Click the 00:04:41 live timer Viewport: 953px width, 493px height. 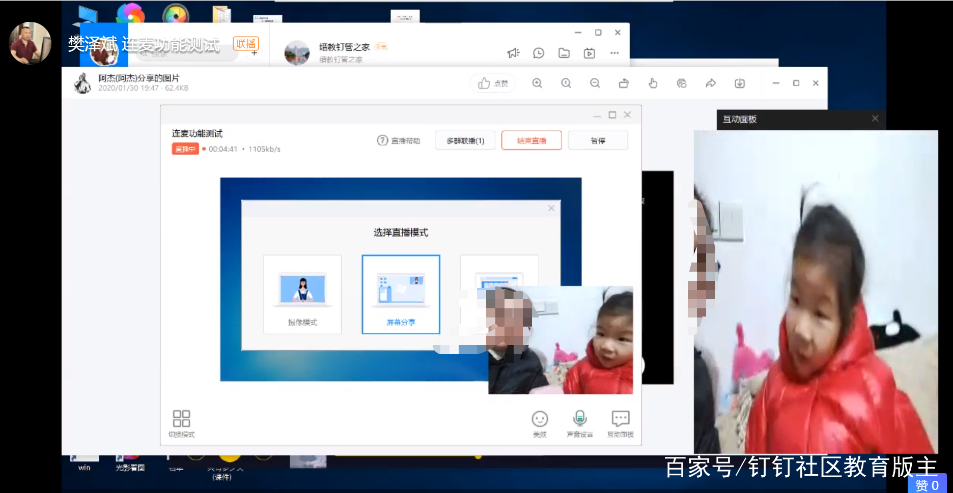coord(223,149)
